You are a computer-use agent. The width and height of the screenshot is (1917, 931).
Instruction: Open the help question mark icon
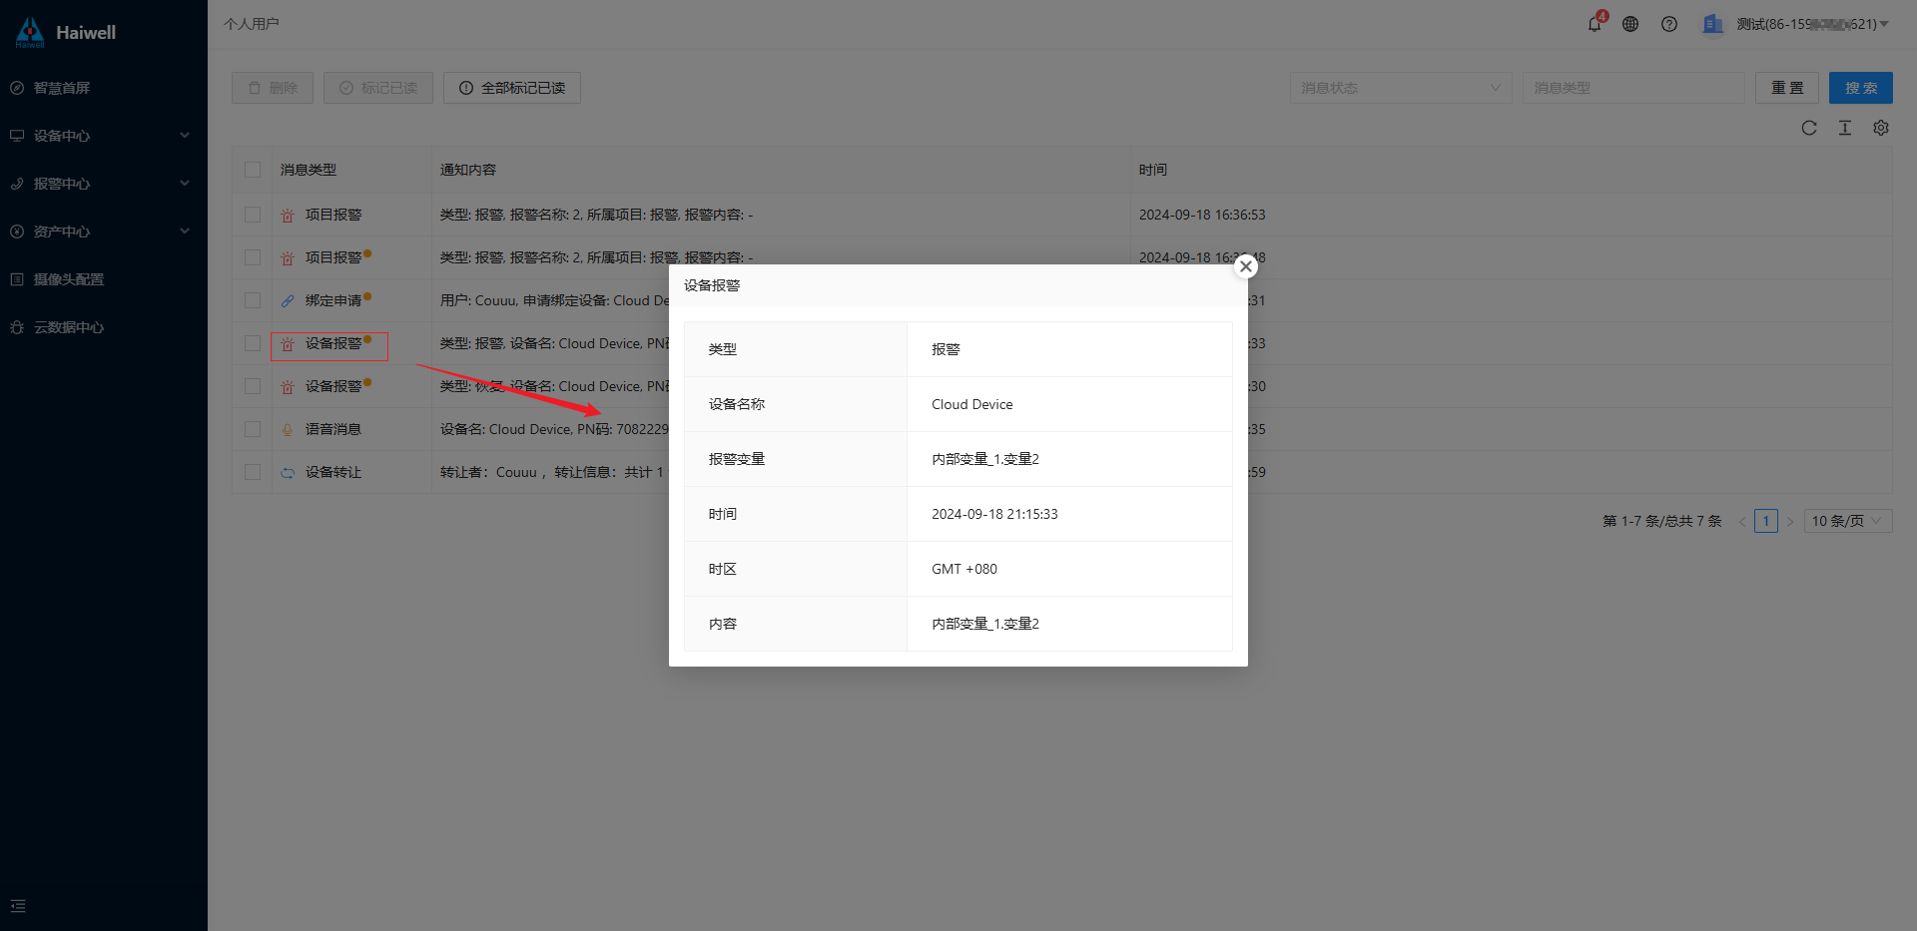[x=1669, y=24]
